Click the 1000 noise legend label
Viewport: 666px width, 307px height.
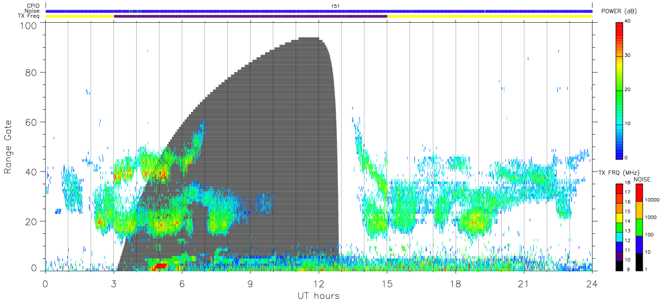coord(651,218)
